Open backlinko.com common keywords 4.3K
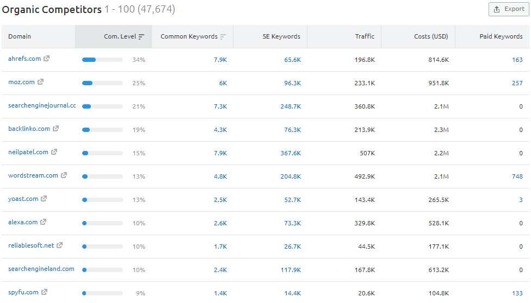The width and height of the screenshot is (531, 303). point(220,130)
